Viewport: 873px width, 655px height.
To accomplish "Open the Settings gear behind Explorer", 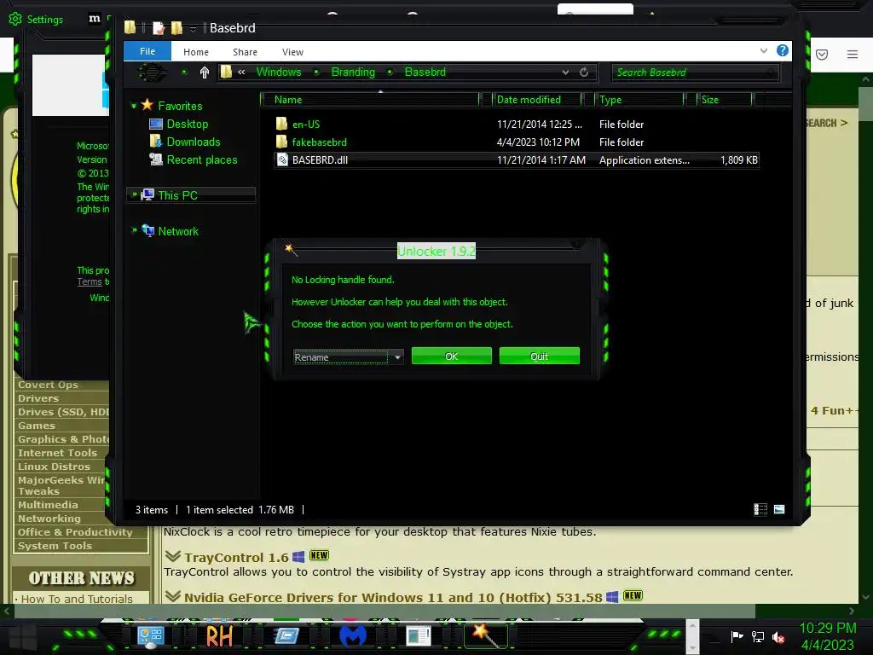I will (x=15, y=19).
